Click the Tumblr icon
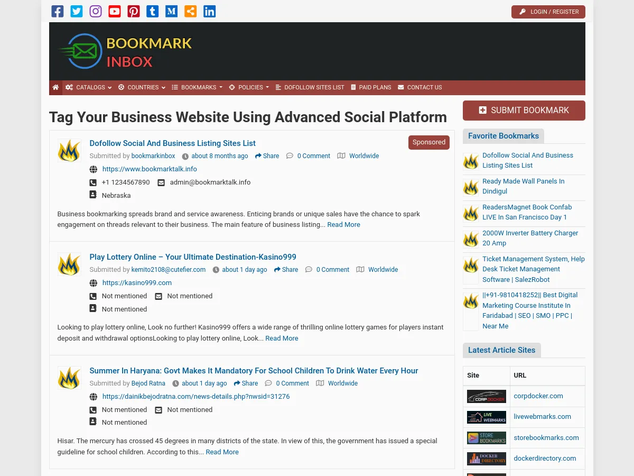This screenshot has height=476, width=634. [x=153, y=12]
